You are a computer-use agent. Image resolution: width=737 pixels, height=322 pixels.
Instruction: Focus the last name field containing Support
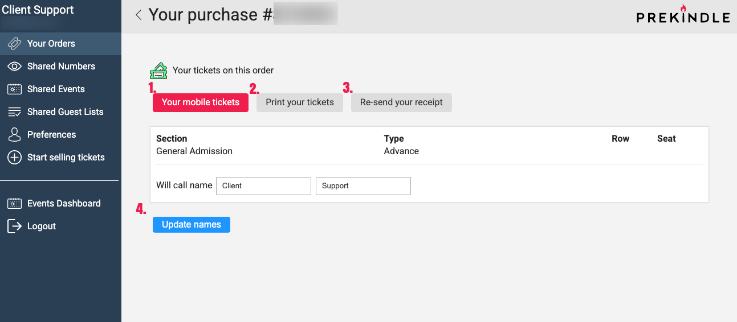[363, 186]
